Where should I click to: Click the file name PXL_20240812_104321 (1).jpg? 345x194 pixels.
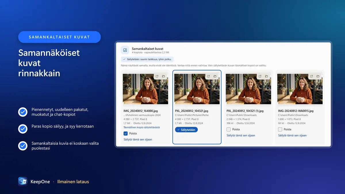coord(245,111)
